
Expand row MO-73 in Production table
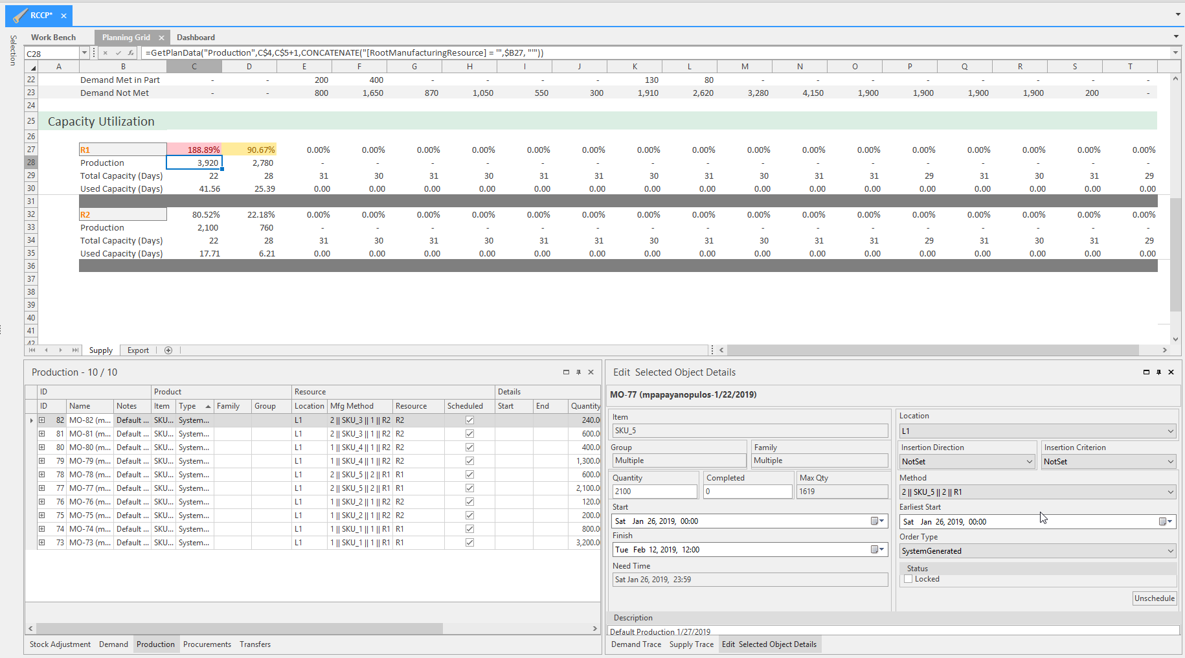click(x=42, y=543)
